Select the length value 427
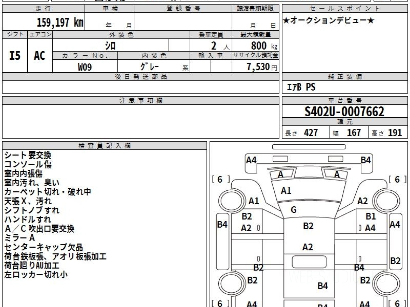Image resolution: width=410 pixels, height=307 pixels. [311, 133]
